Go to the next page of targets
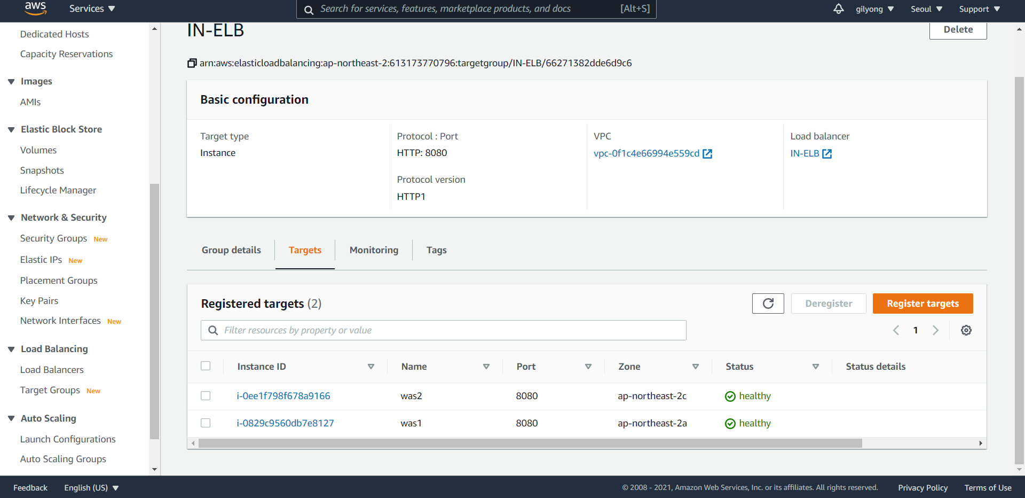 [x=935, y=330]
